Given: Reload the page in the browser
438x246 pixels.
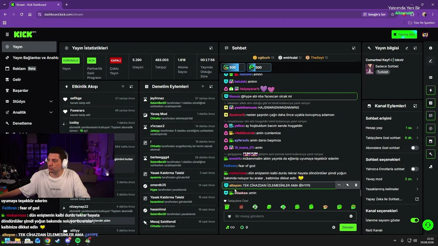Looking at the screenshot, I should [x=22, y=14].
